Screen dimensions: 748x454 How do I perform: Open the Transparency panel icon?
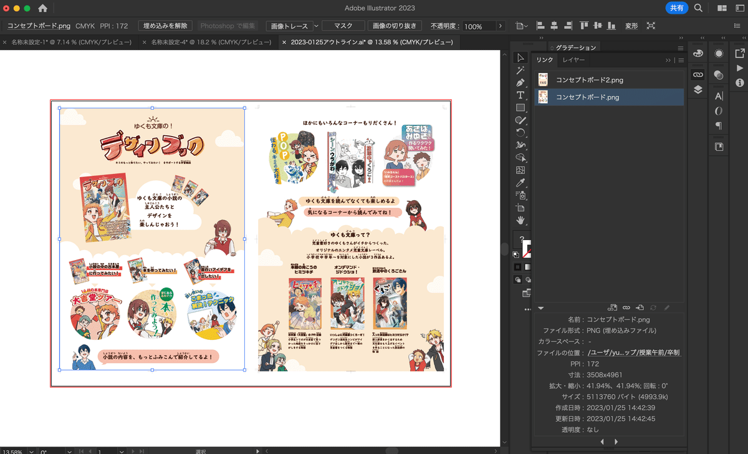719,75
